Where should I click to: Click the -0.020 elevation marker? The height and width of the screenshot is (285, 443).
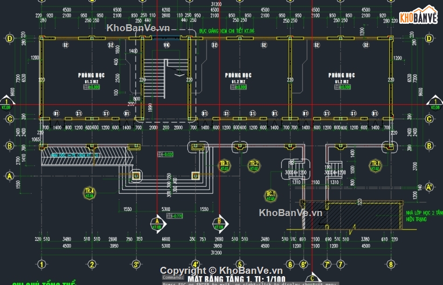[165, 154]
